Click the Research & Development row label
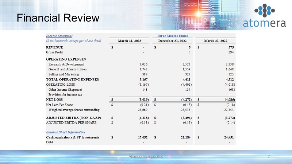The width and height of the screenshot is (292, 164). tap(67, 64)
